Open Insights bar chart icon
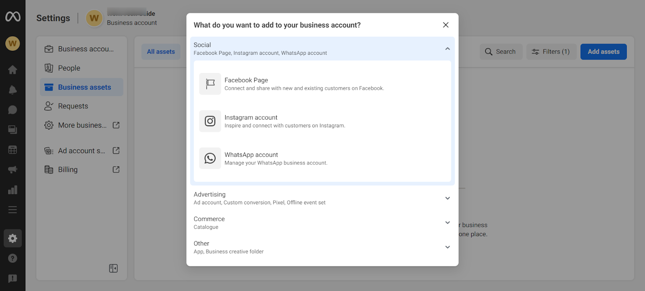The height and width of the screenshot is (291, 645). point(12,190)
